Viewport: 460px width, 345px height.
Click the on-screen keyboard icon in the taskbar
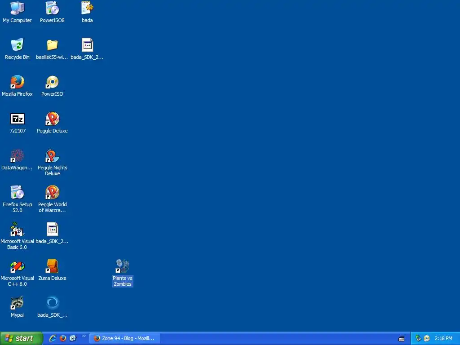coord(402,339)
